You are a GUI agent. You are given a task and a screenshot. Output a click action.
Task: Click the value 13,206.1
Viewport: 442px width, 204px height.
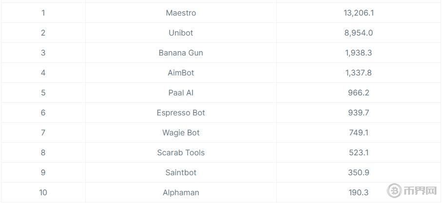click(359, 13)
